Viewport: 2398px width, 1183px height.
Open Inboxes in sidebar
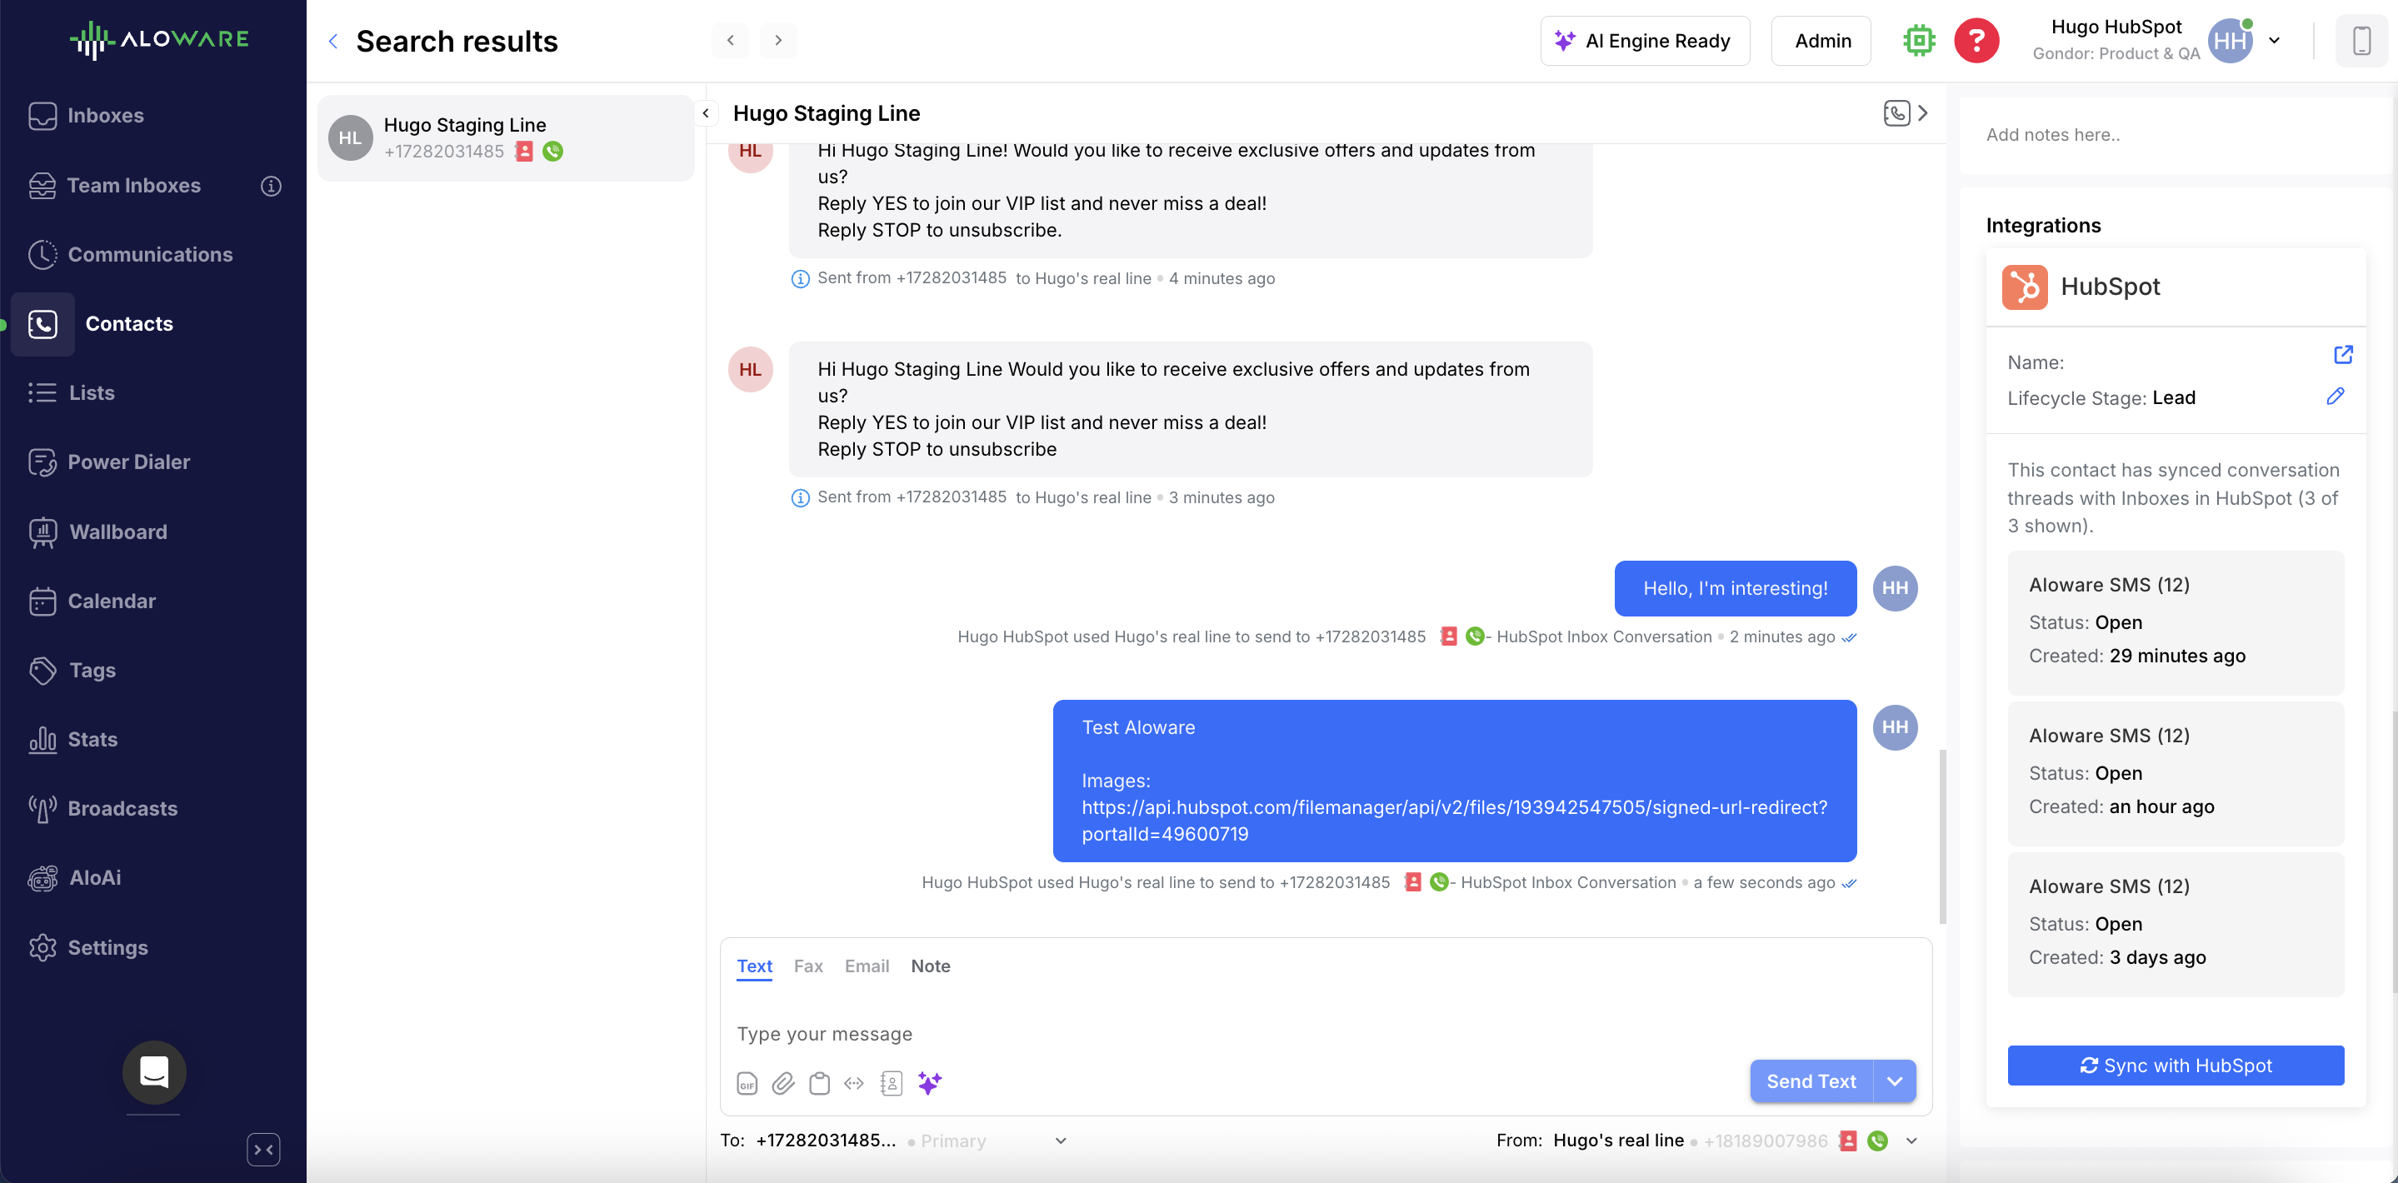pos(87,116)
